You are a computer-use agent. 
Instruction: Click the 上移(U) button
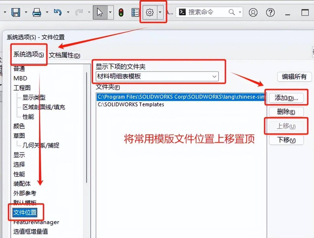(x=286, y=126)
